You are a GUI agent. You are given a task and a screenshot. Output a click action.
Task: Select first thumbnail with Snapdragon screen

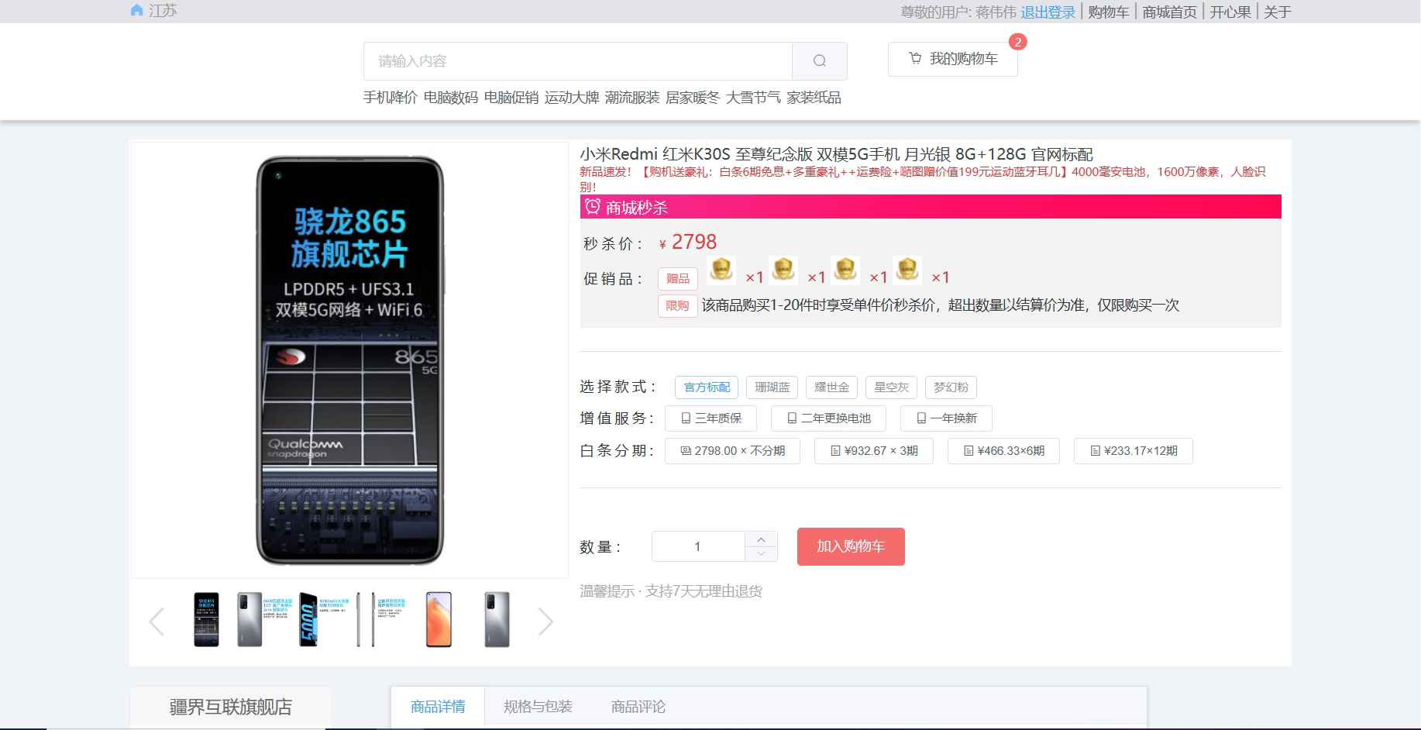[206, 620]
